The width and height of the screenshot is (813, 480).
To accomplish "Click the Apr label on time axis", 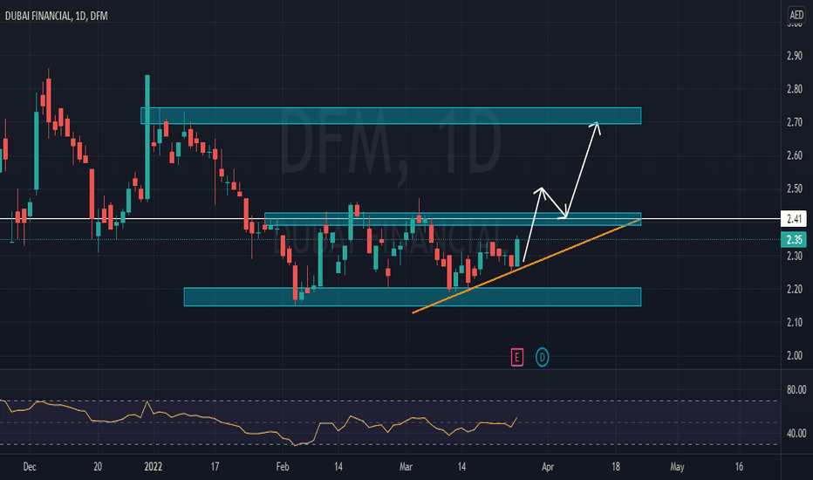I will pos(548,467).
